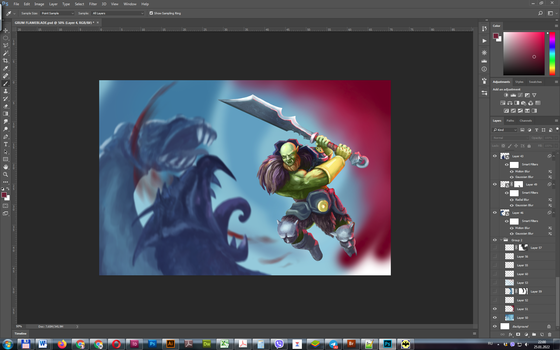
Task: Create a new layer button
Action: (x=542, y=335)
